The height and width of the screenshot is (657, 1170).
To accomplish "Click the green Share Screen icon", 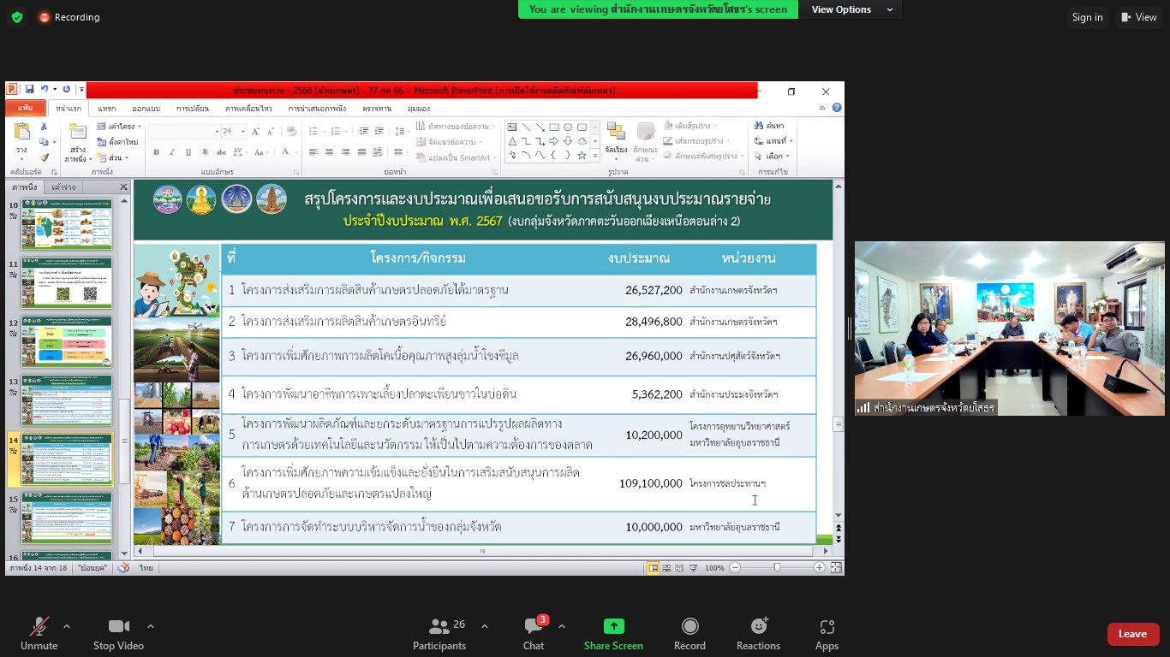I will [613, 626].
